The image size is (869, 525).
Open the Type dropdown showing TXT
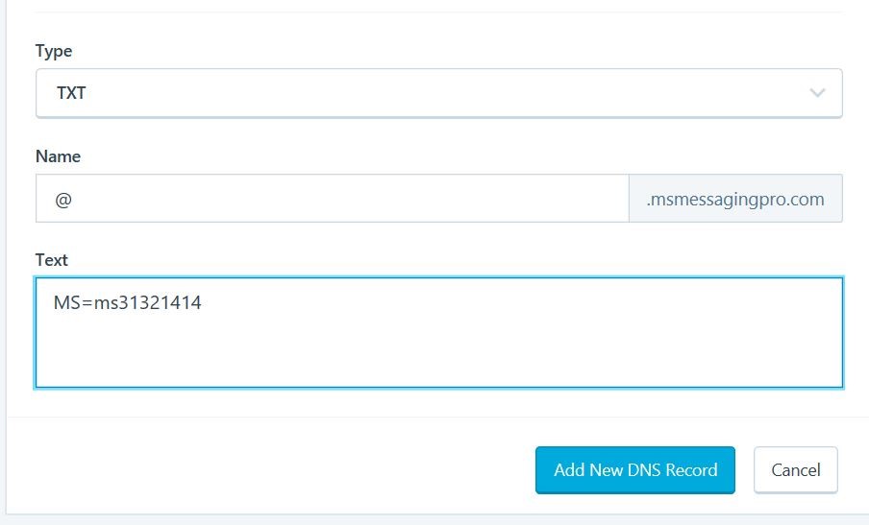pyautogui.click(x=438, y=93)
